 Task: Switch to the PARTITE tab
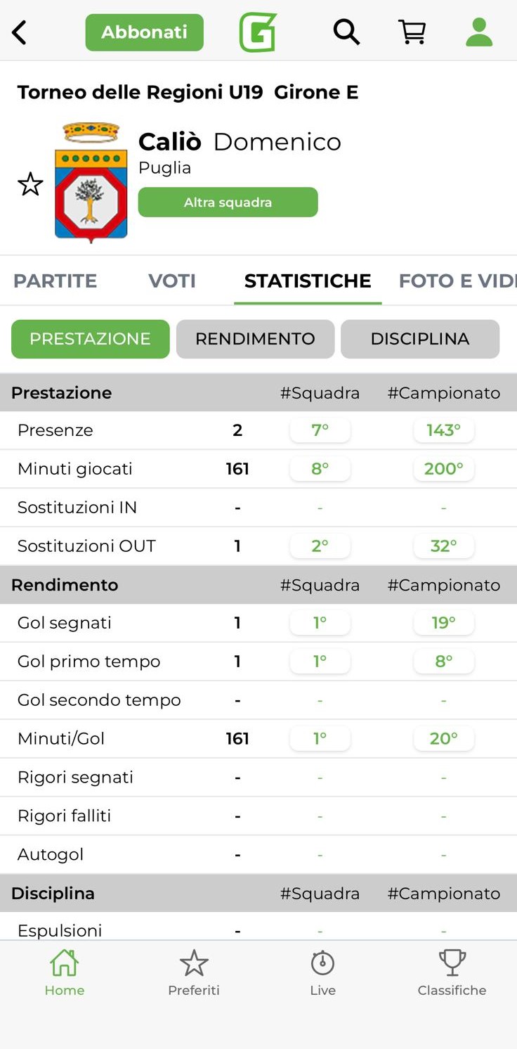point(55,281)
